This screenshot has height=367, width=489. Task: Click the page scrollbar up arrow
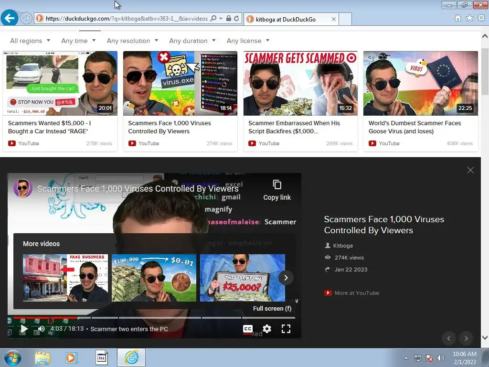(485, 36)
